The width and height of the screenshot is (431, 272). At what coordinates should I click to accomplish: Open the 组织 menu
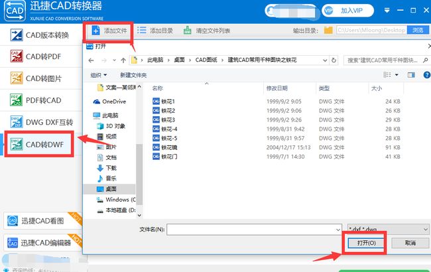(98, 75)
